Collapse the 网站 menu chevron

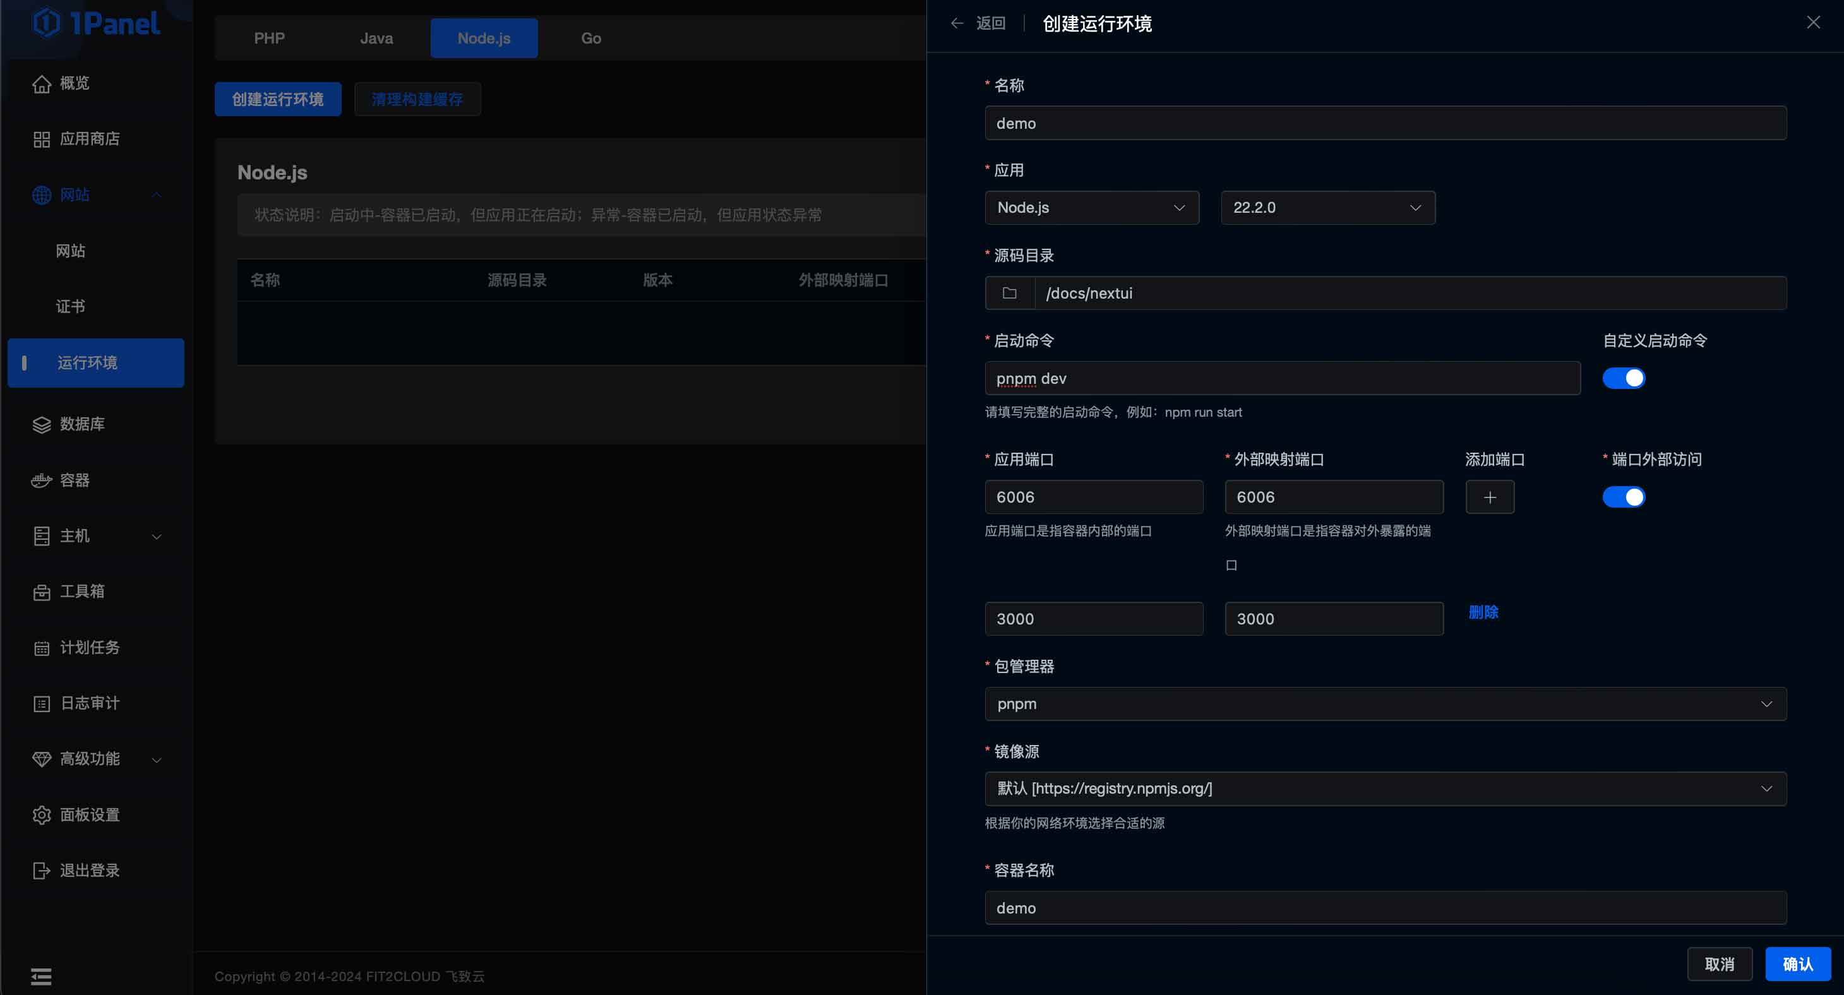156,194
